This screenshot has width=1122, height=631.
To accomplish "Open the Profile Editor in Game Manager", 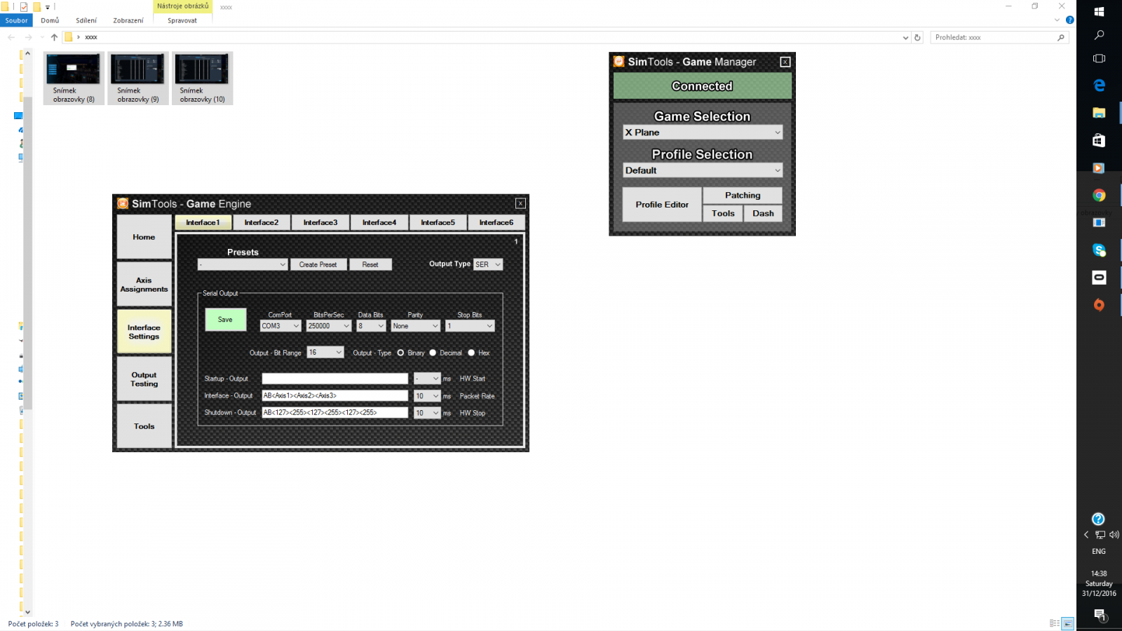I will (662, 205).
